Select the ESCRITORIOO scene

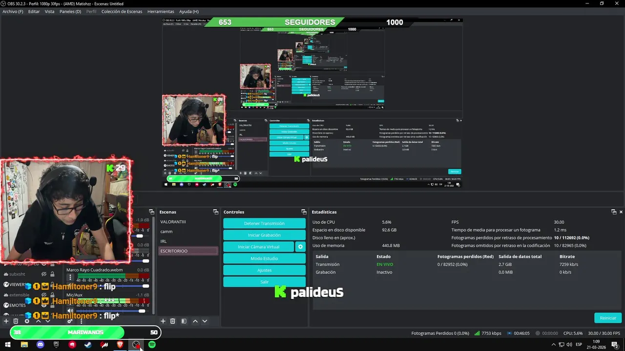(x=188, y=251)
